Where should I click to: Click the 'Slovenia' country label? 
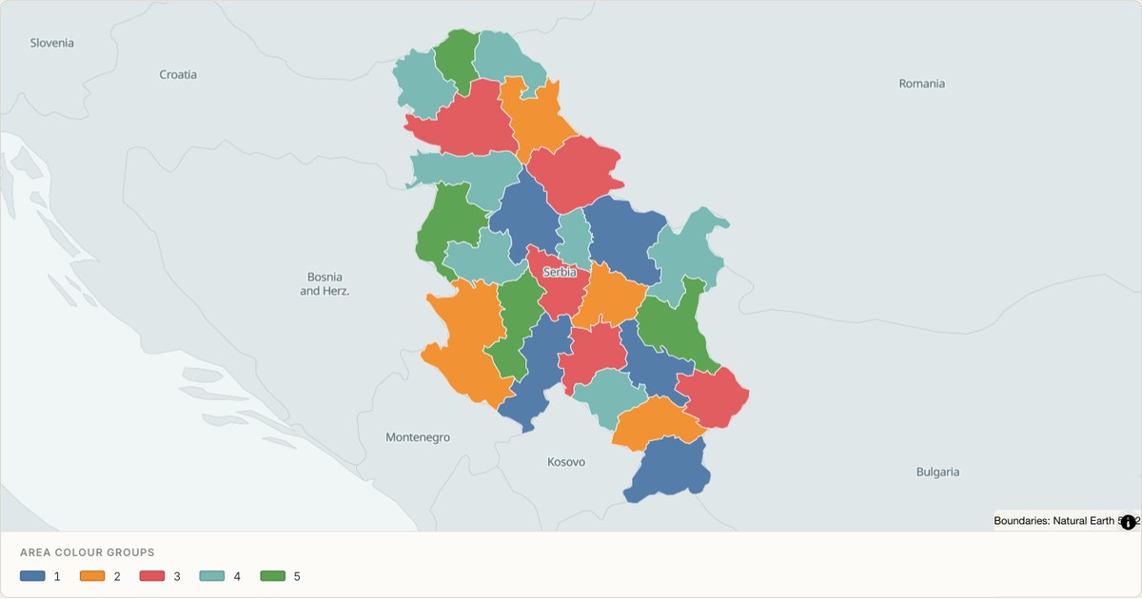[x=51, y=43]
